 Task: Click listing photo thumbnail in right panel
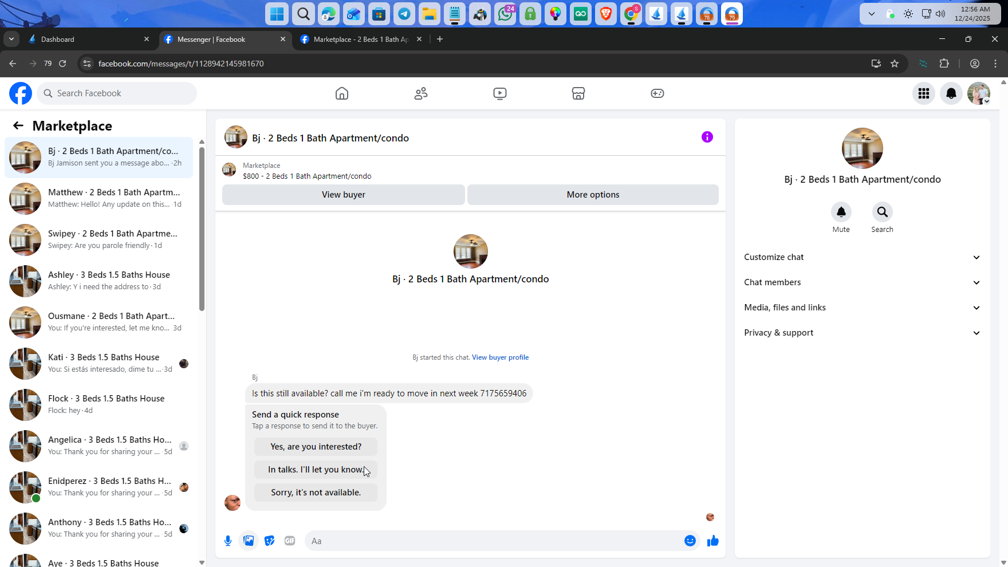[862, 148]
